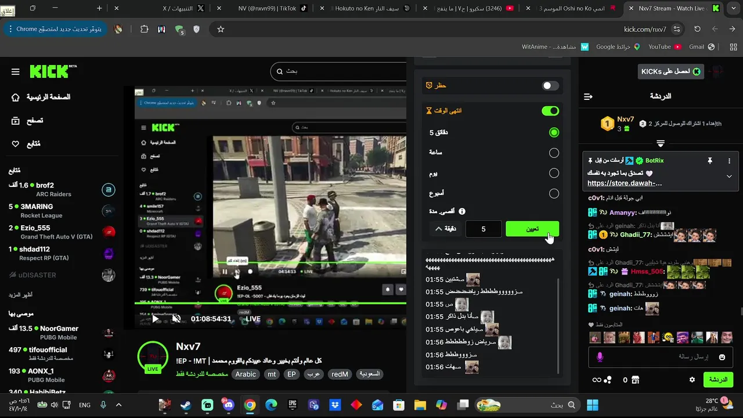Open the tifouofficial recommended channel
Viewport: 743px width, 418px height.
click(x=62, y=354)
